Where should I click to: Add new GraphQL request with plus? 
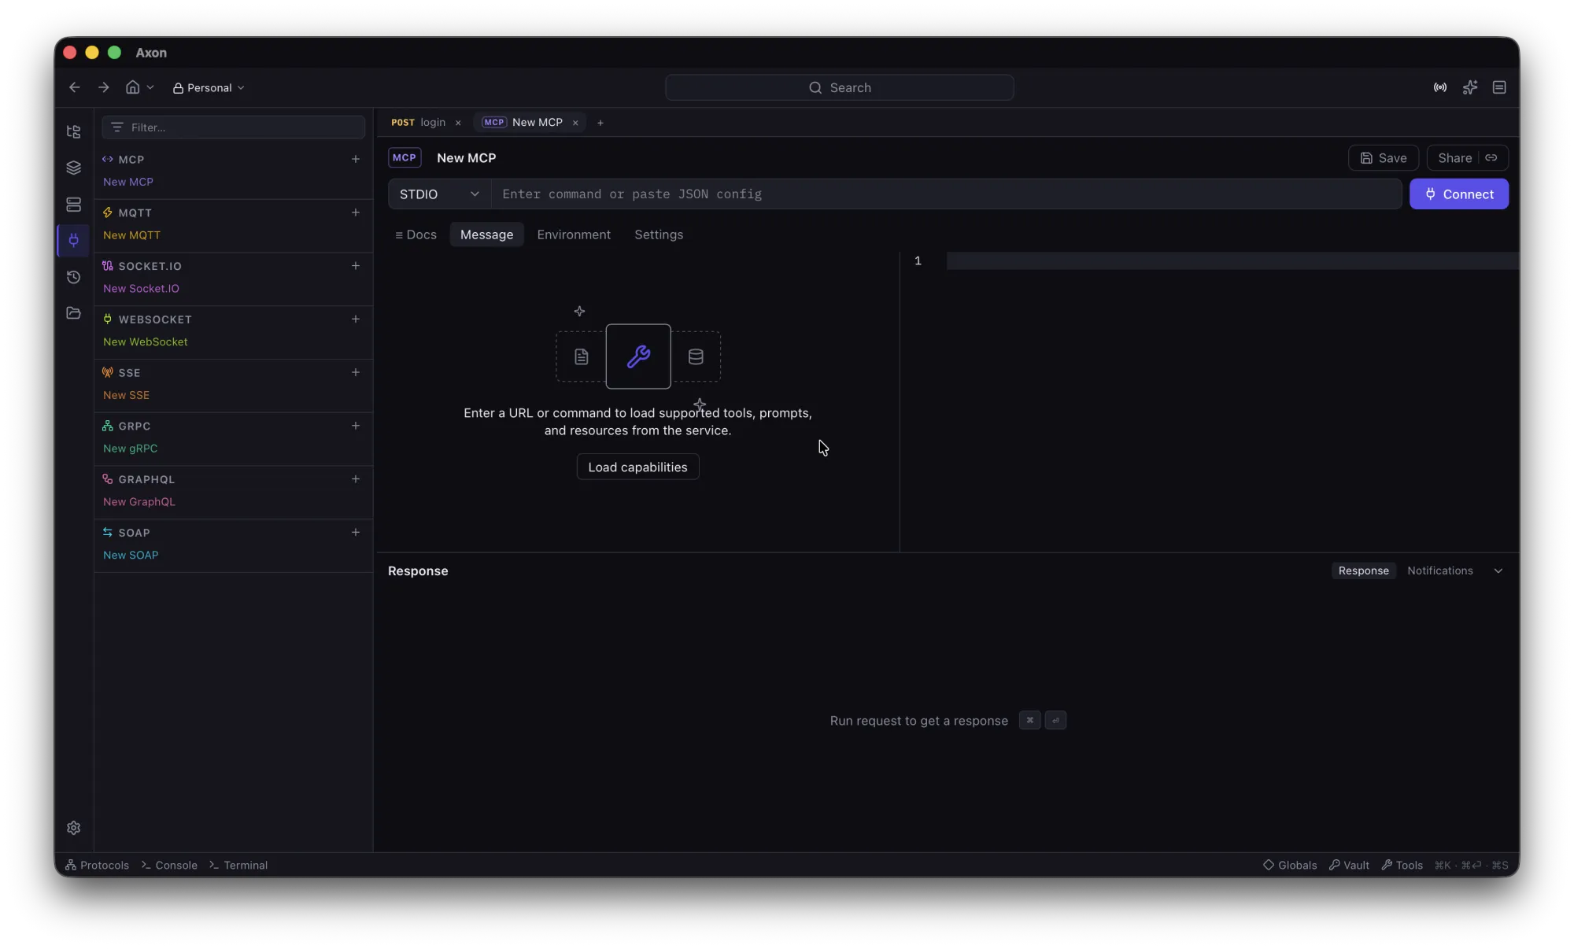[x=355, y=479]
